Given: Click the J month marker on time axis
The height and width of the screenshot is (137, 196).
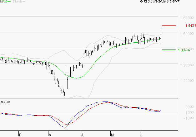Looking at the screenshot, I should [x=141, y=135].
